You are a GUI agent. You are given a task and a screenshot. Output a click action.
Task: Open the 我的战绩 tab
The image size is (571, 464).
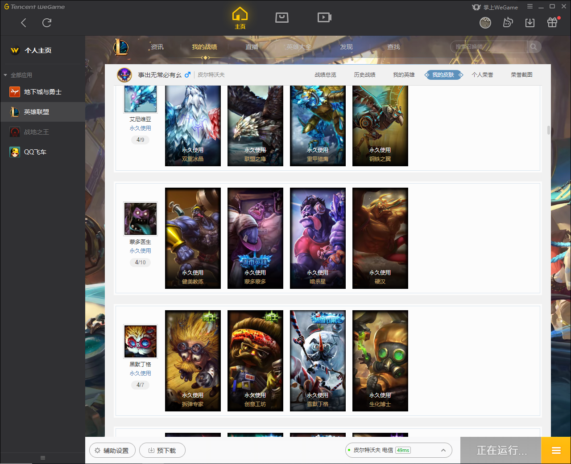tap(204, 47)
